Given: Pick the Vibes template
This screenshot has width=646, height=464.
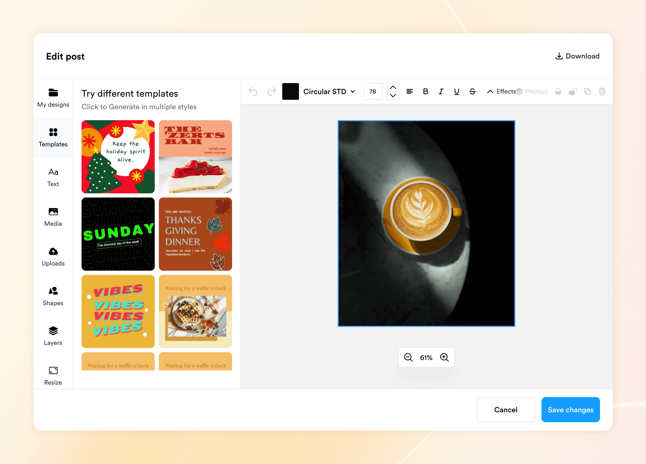Looking at the screenshot, I should pyautogui.click(x=118, y=311).
